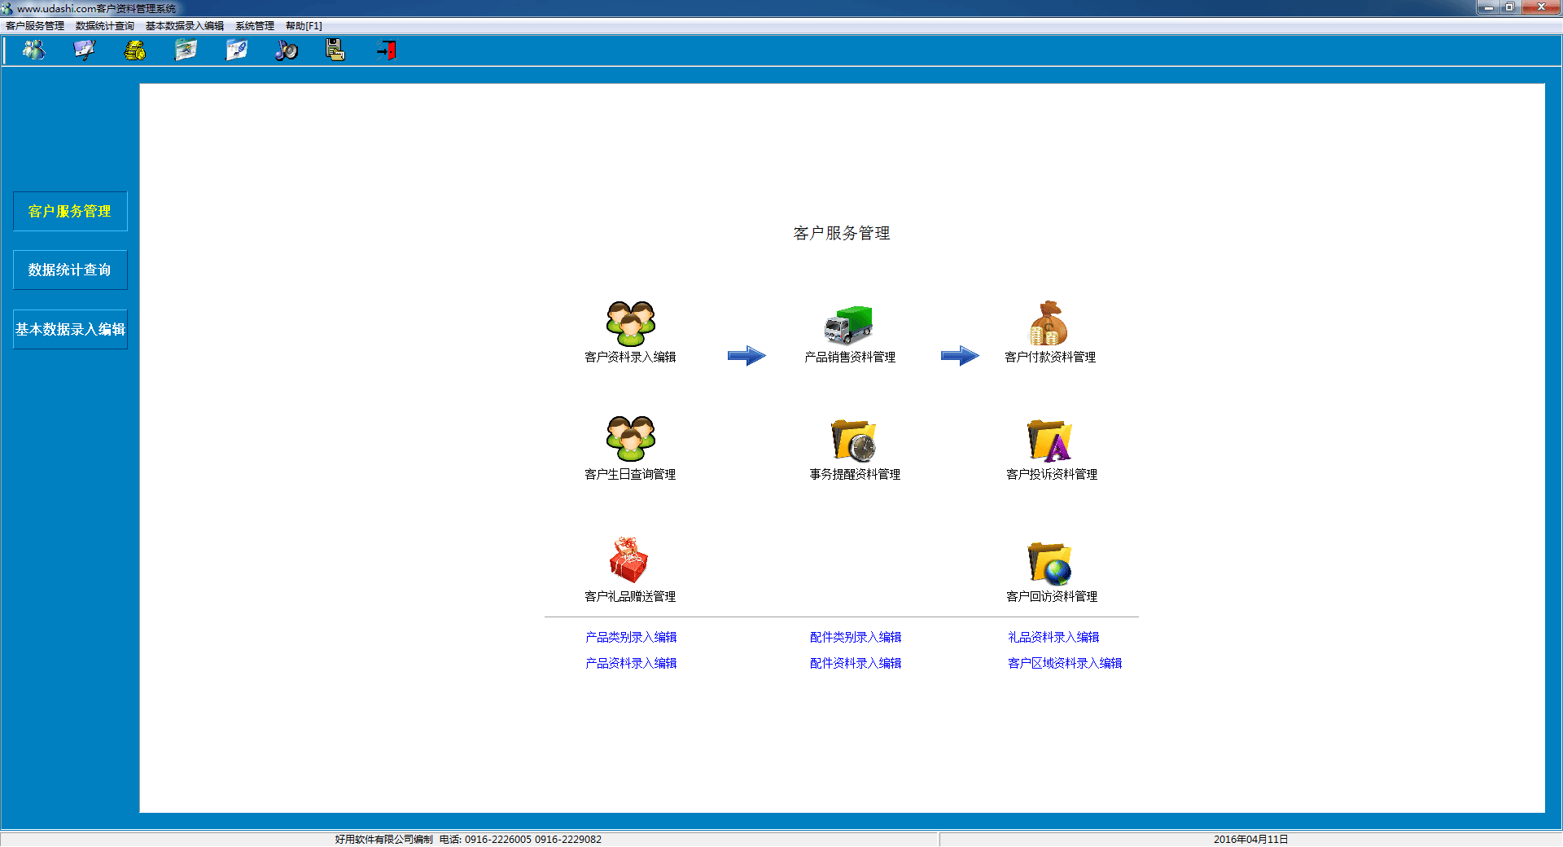The image size is (1563, 847).
Task: Open 客户资料录入编辑 people icon
Action: pos(630,323)
